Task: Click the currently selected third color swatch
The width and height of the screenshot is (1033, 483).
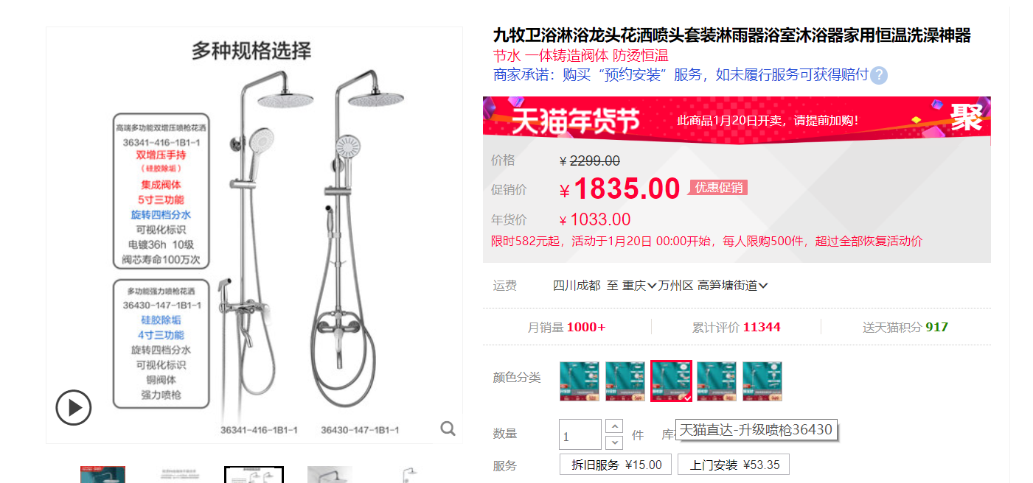Action: pyautogui.click(x=671, y=381)
